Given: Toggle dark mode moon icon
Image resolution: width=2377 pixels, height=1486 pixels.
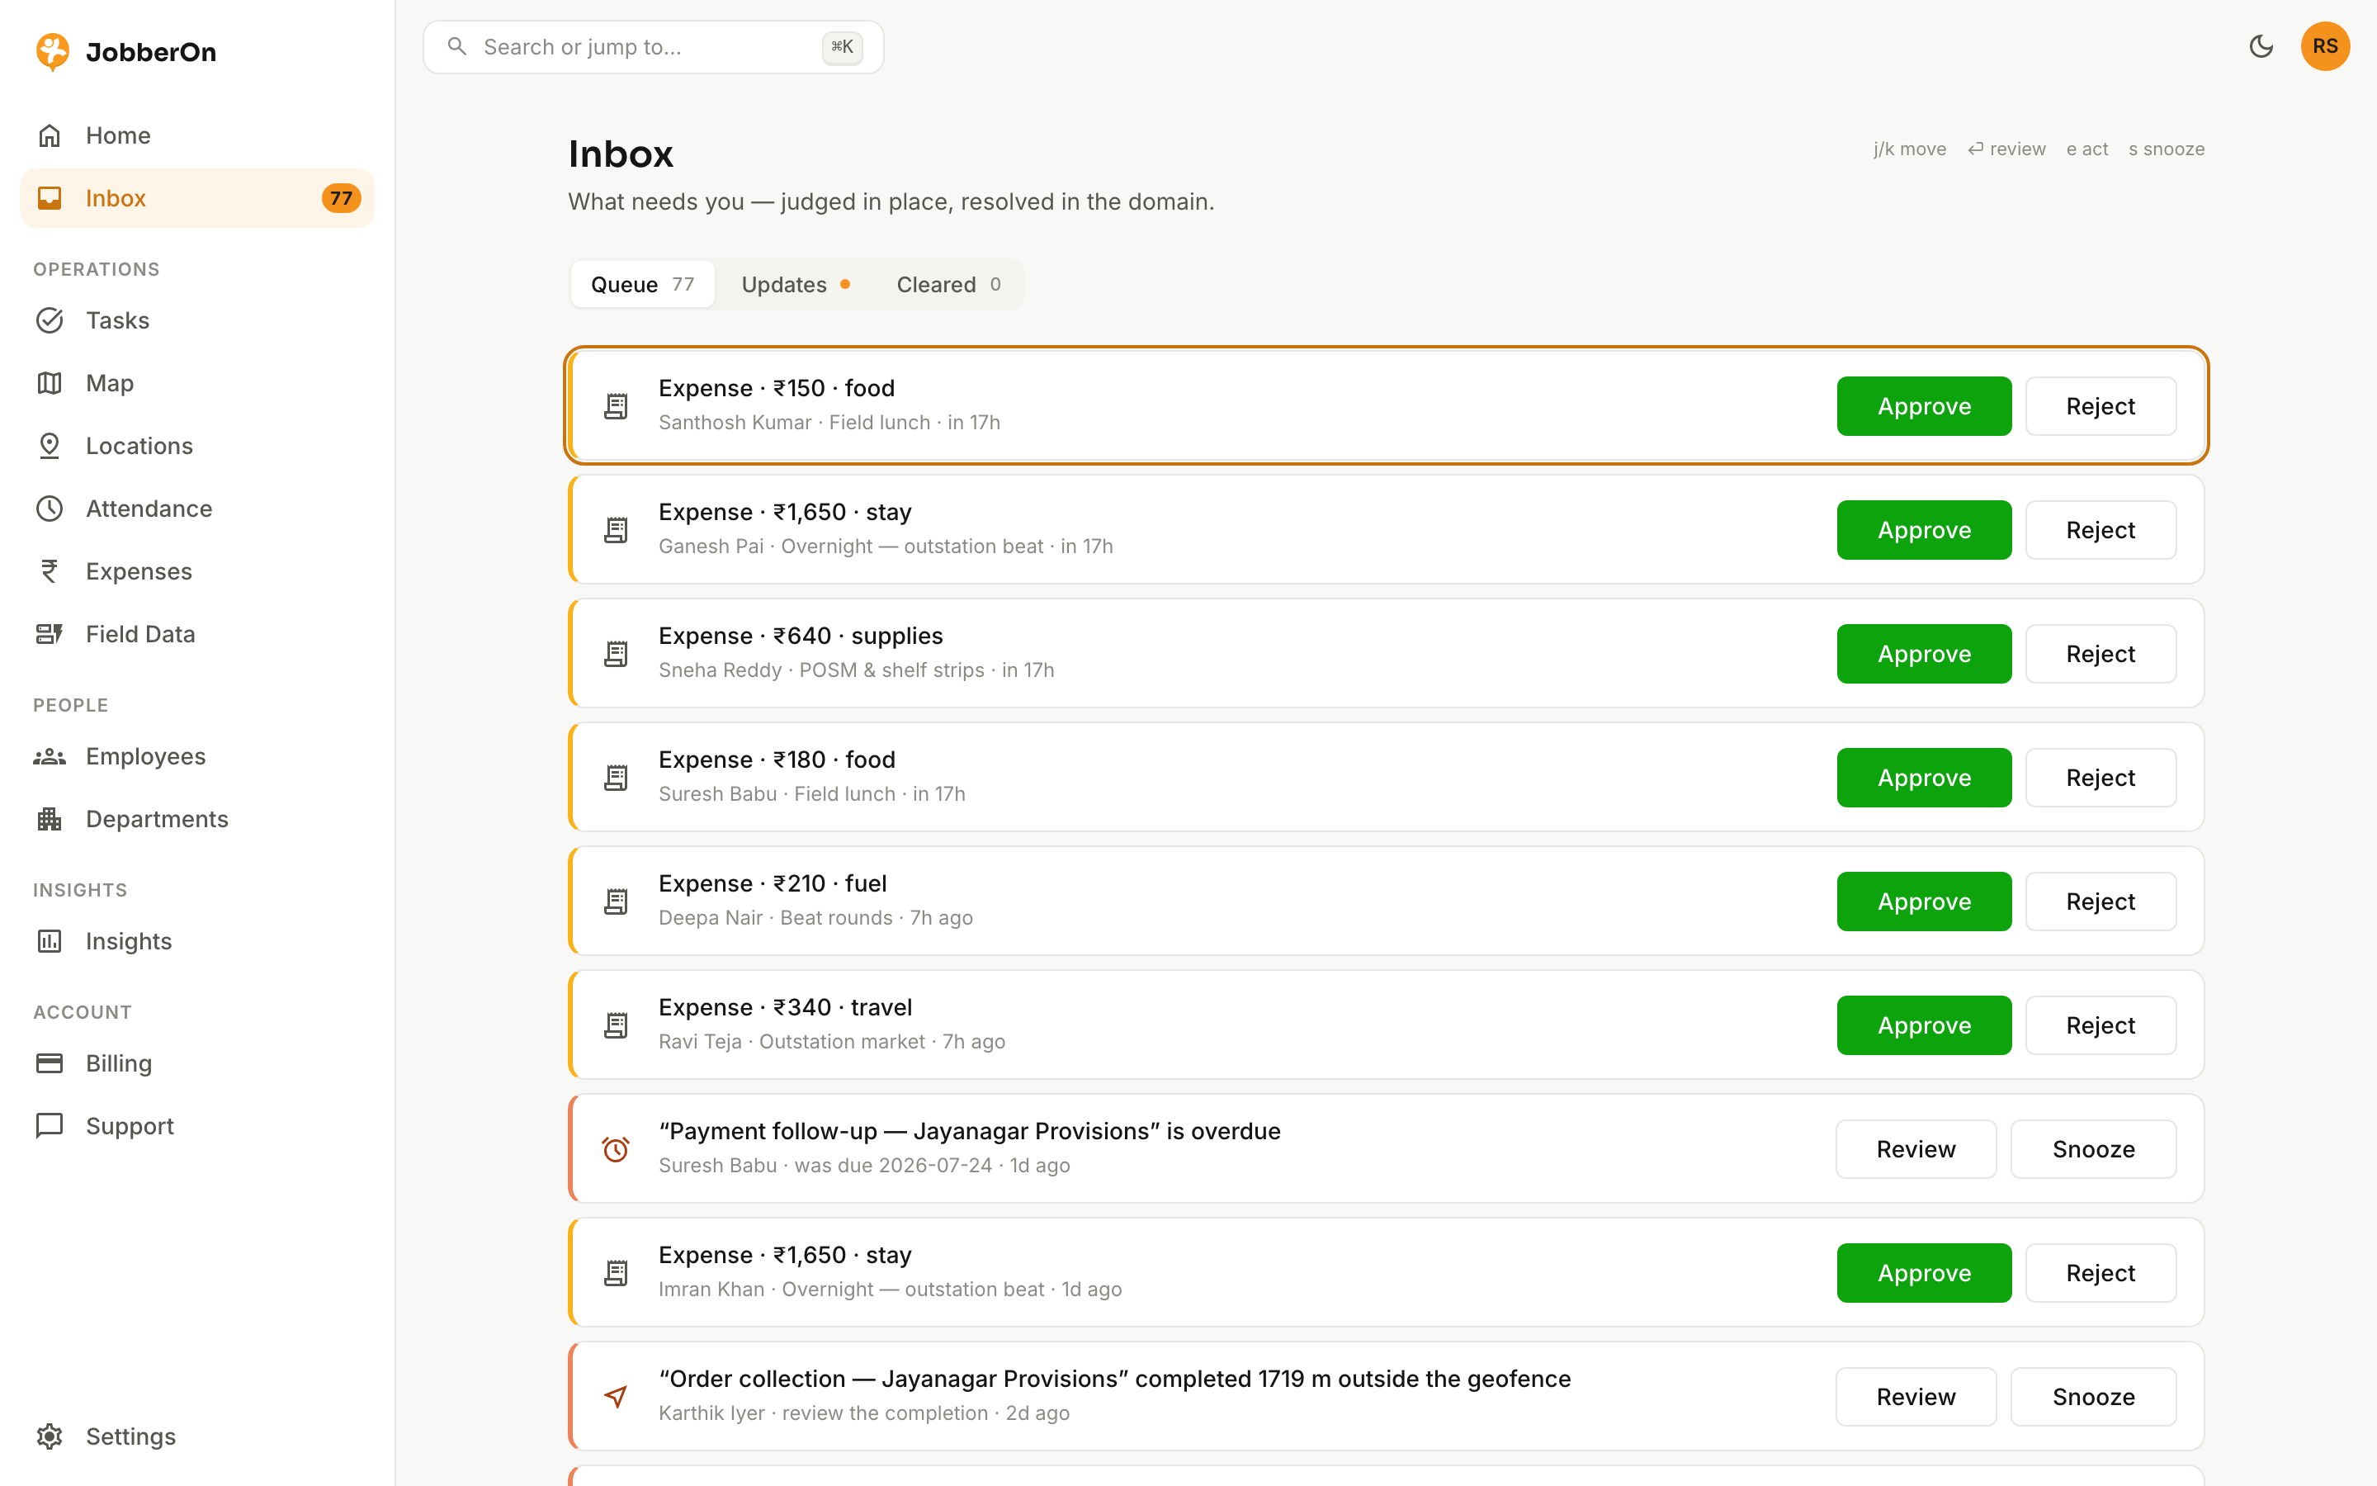Looking at the screenshot, I should tap(2261, 46).
